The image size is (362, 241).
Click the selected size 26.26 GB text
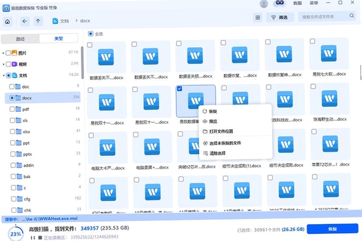(x=293, y=229)
